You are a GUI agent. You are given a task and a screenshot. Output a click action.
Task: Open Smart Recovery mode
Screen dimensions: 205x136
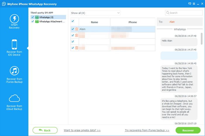coord(14,22)
